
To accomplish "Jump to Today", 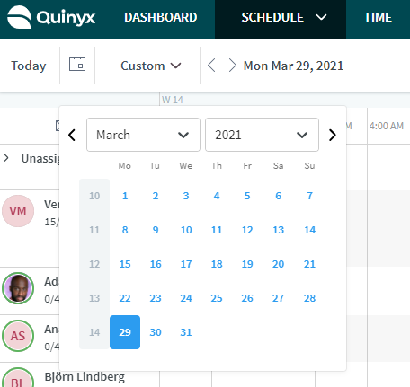I will (29, 66).
